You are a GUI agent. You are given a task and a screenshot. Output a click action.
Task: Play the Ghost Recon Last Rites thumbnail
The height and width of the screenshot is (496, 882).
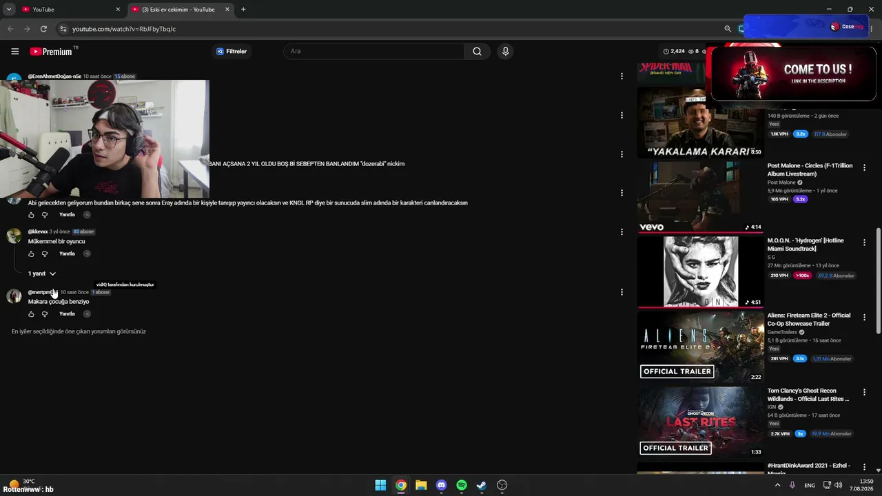(701, 422)
